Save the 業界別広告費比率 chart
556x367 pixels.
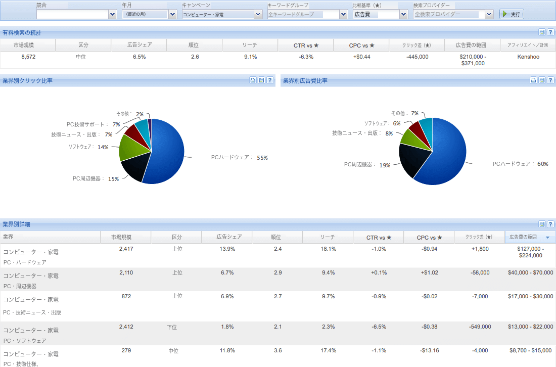pos(542,80)
